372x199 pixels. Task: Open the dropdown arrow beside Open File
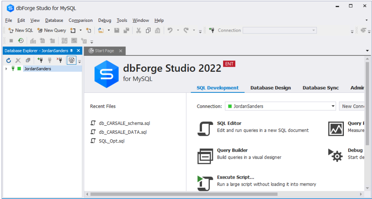tap(109, 30)
